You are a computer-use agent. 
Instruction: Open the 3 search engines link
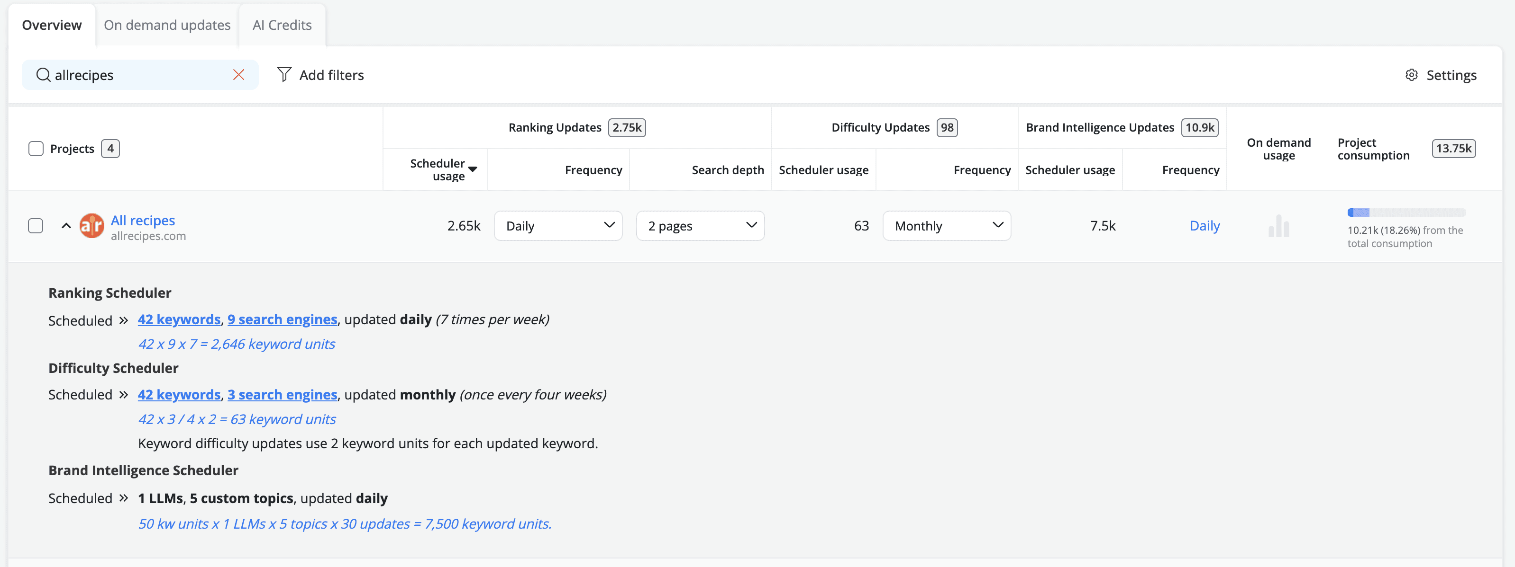tap(283, 394)
